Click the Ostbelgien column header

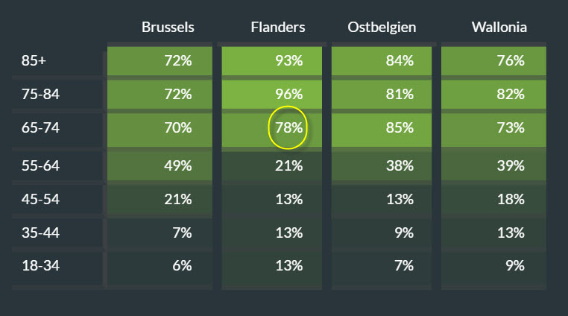tap(382, 28)
